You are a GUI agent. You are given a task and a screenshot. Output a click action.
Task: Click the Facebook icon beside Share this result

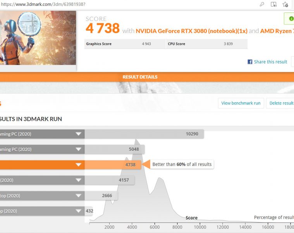pyautogui.click(x=250, y=62)
